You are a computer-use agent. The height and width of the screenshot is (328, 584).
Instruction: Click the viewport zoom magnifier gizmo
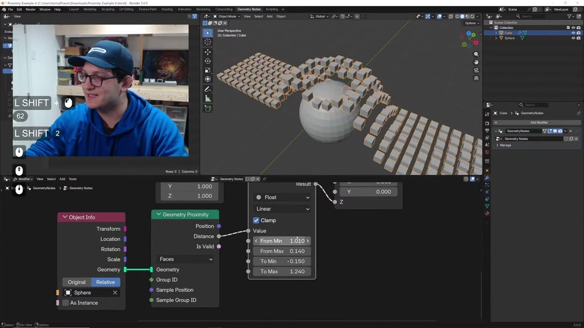[x=476, y=54]
